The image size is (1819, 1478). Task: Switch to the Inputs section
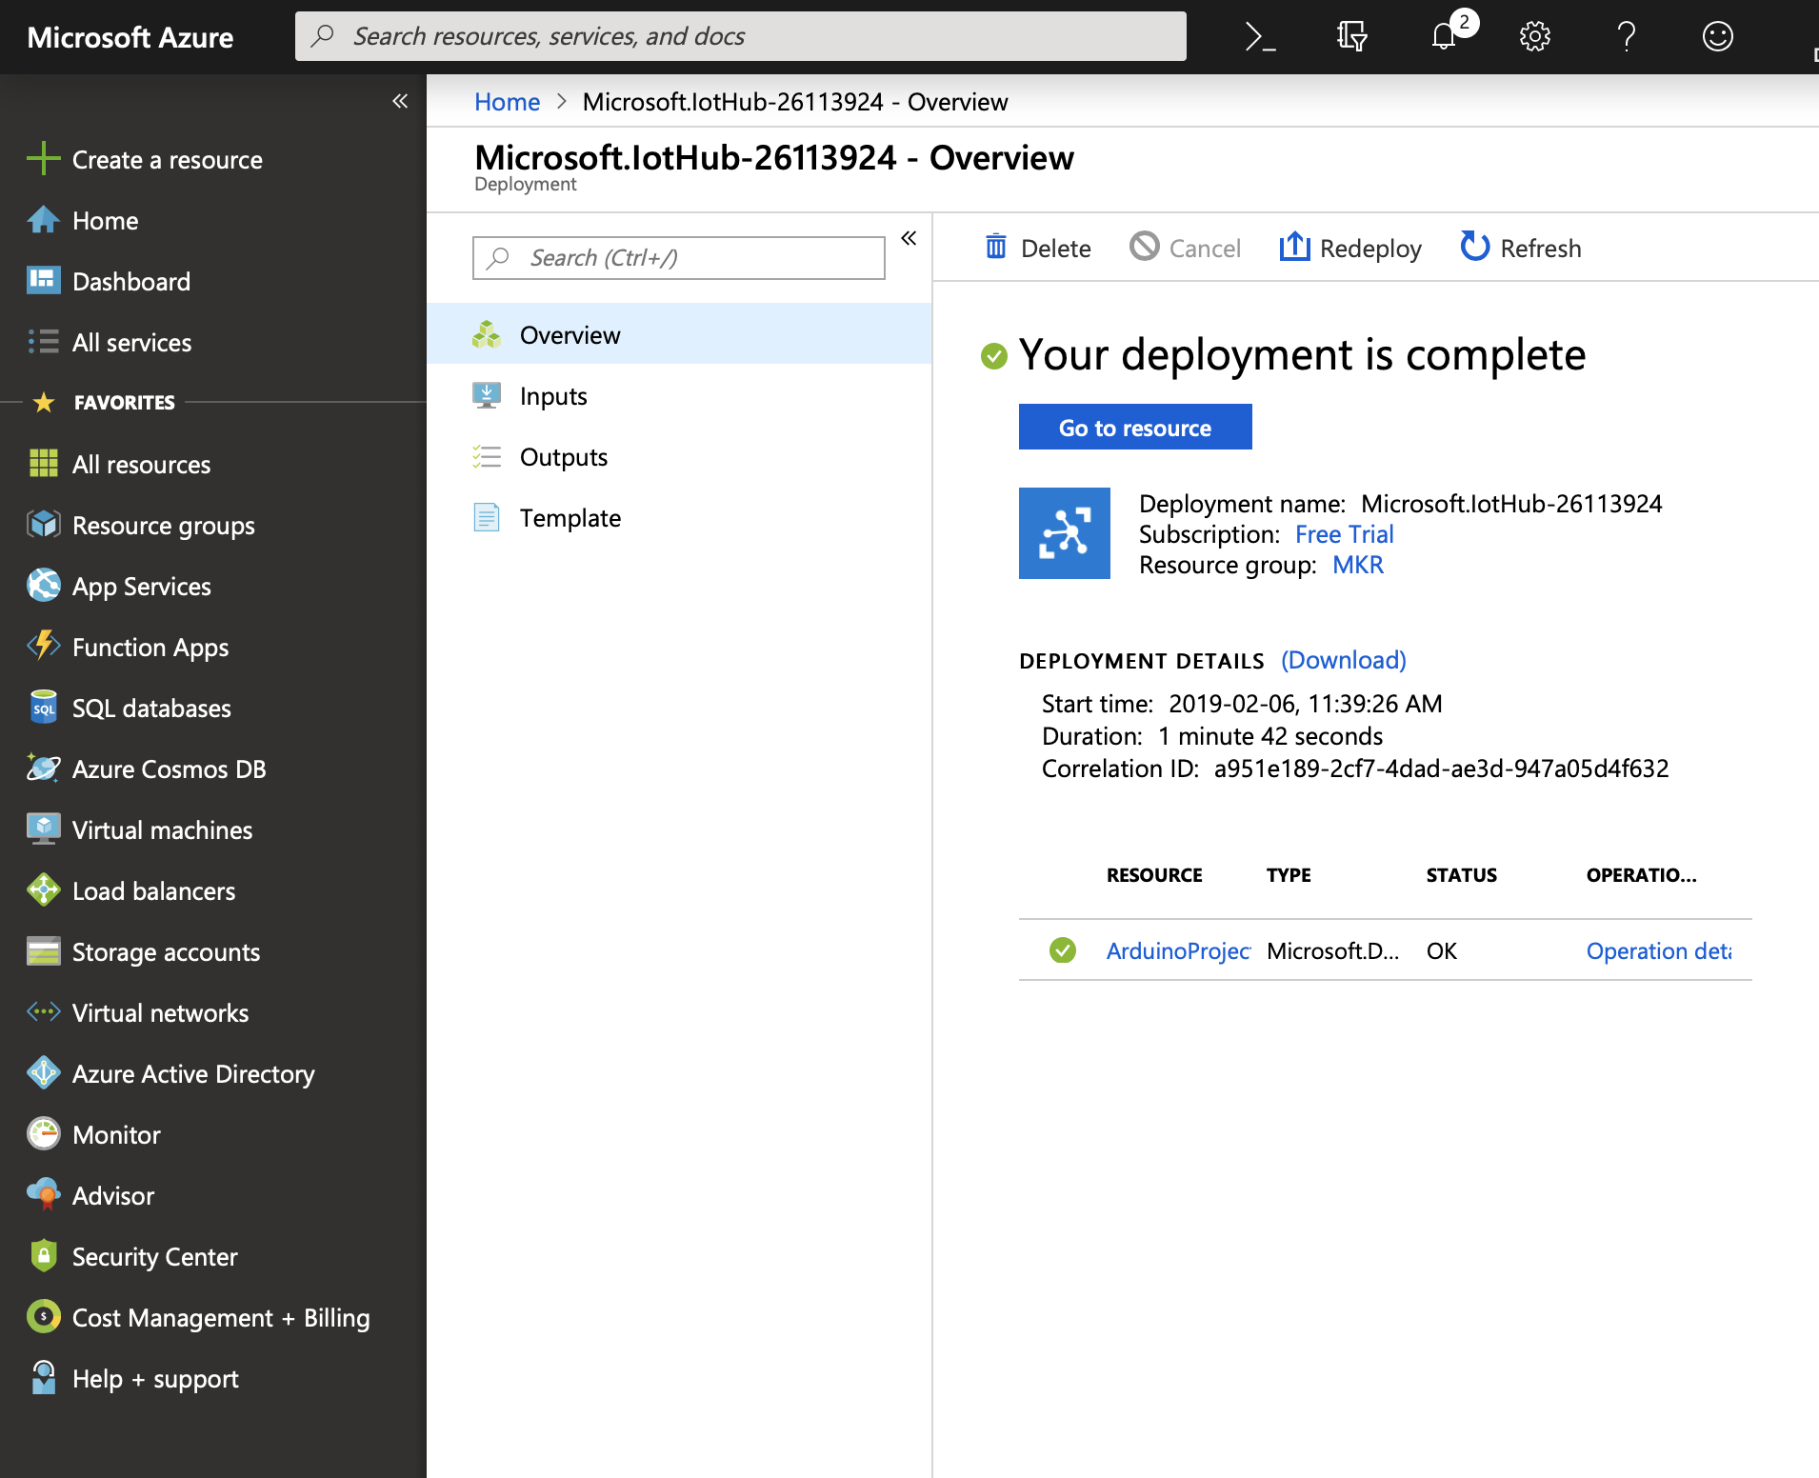tap(552, 395)
